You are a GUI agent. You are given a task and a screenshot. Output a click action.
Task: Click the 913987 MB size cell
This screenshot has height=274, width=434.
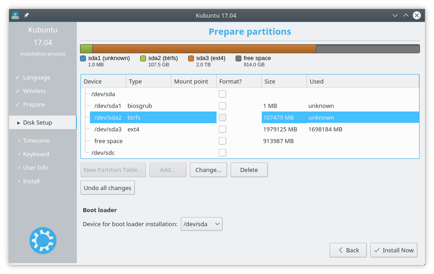pyautogui.click(x=278, y=141)
